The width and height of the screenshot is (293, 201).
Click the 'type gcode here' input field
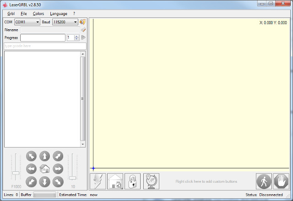(45, 46)
